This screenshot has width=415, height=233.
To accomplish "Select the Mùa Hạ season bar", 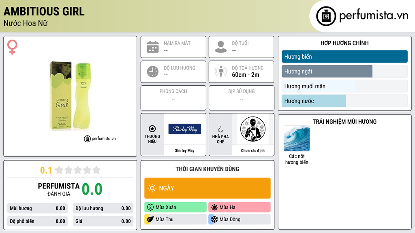I will (240, 208).
